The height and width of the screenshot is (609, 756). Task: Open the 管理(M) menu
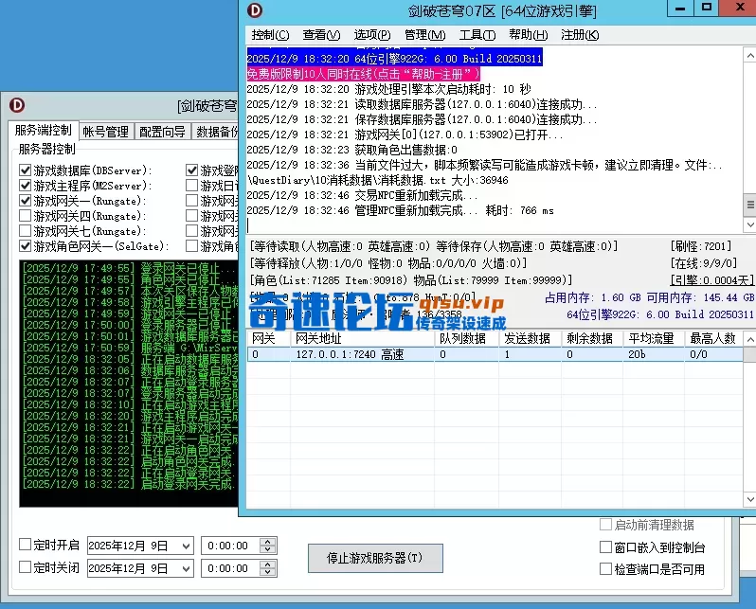[x=424, y=35]
